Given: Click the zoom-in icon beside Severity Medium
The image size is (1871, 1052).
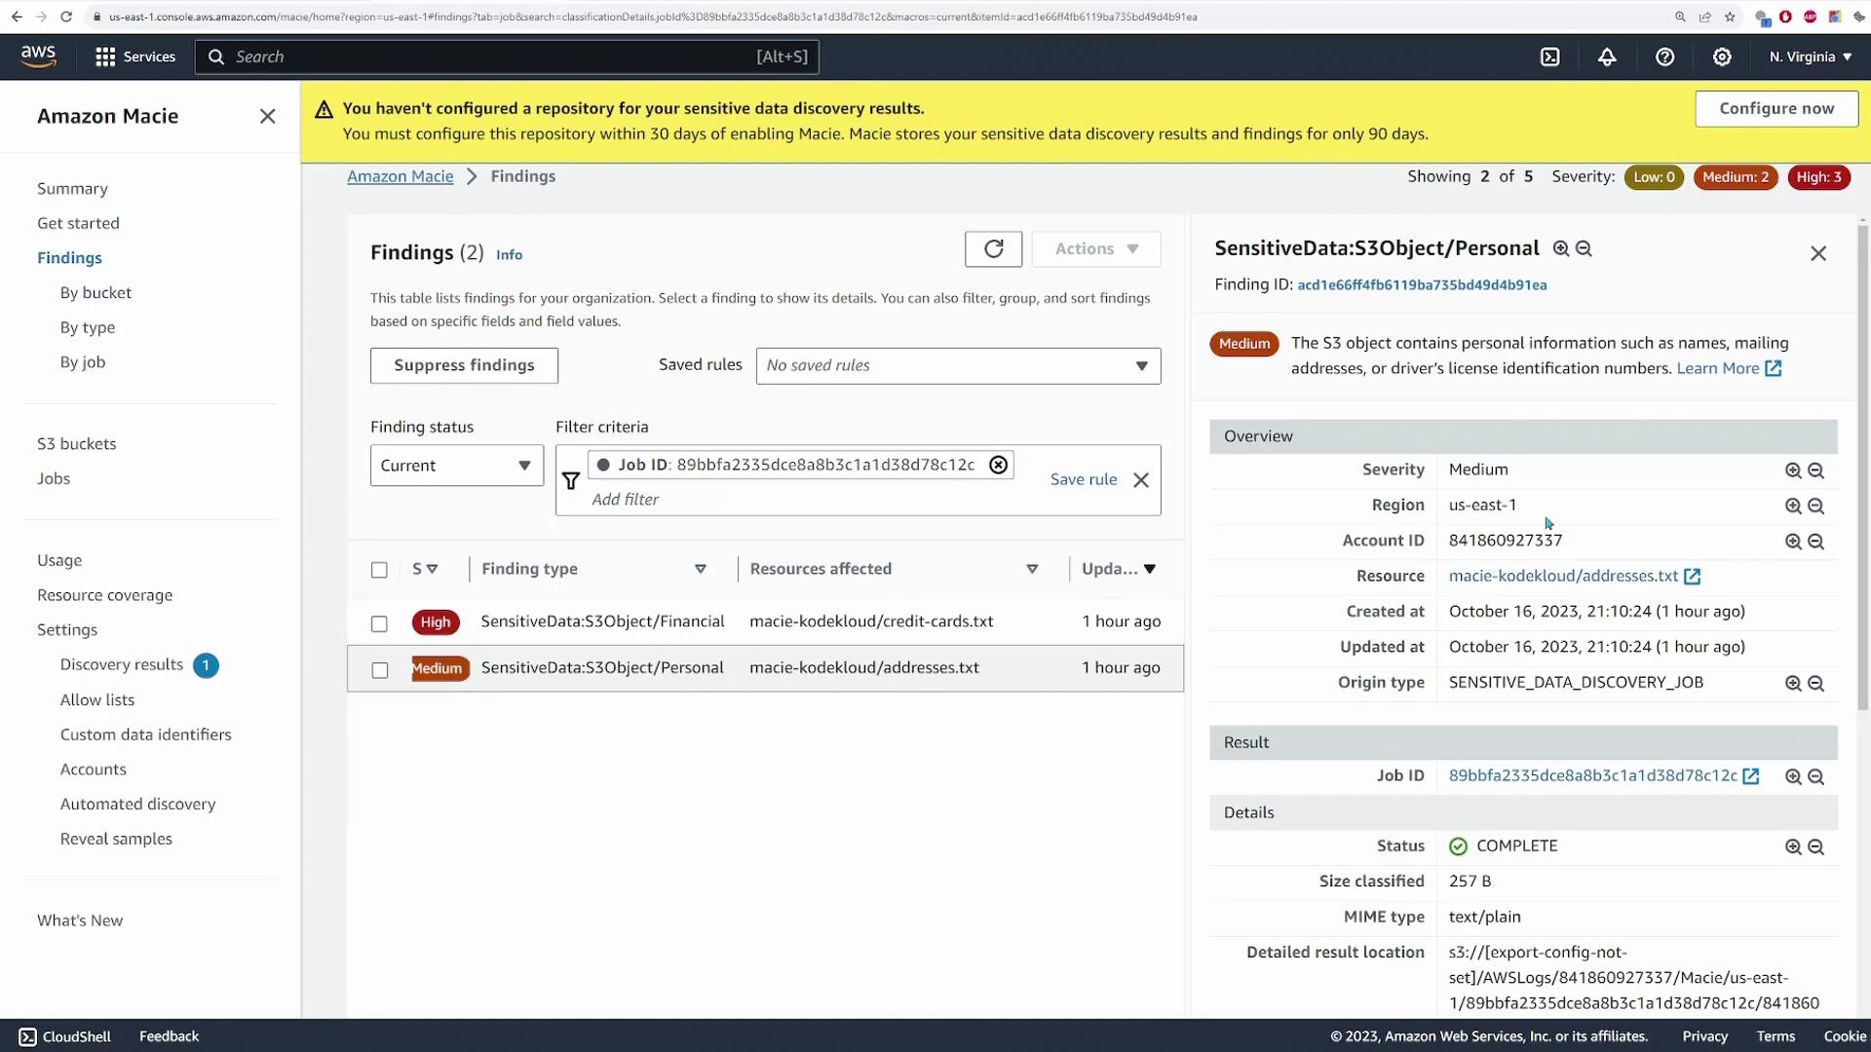Looking at the screenshot, I should [x=1792, y=470].
